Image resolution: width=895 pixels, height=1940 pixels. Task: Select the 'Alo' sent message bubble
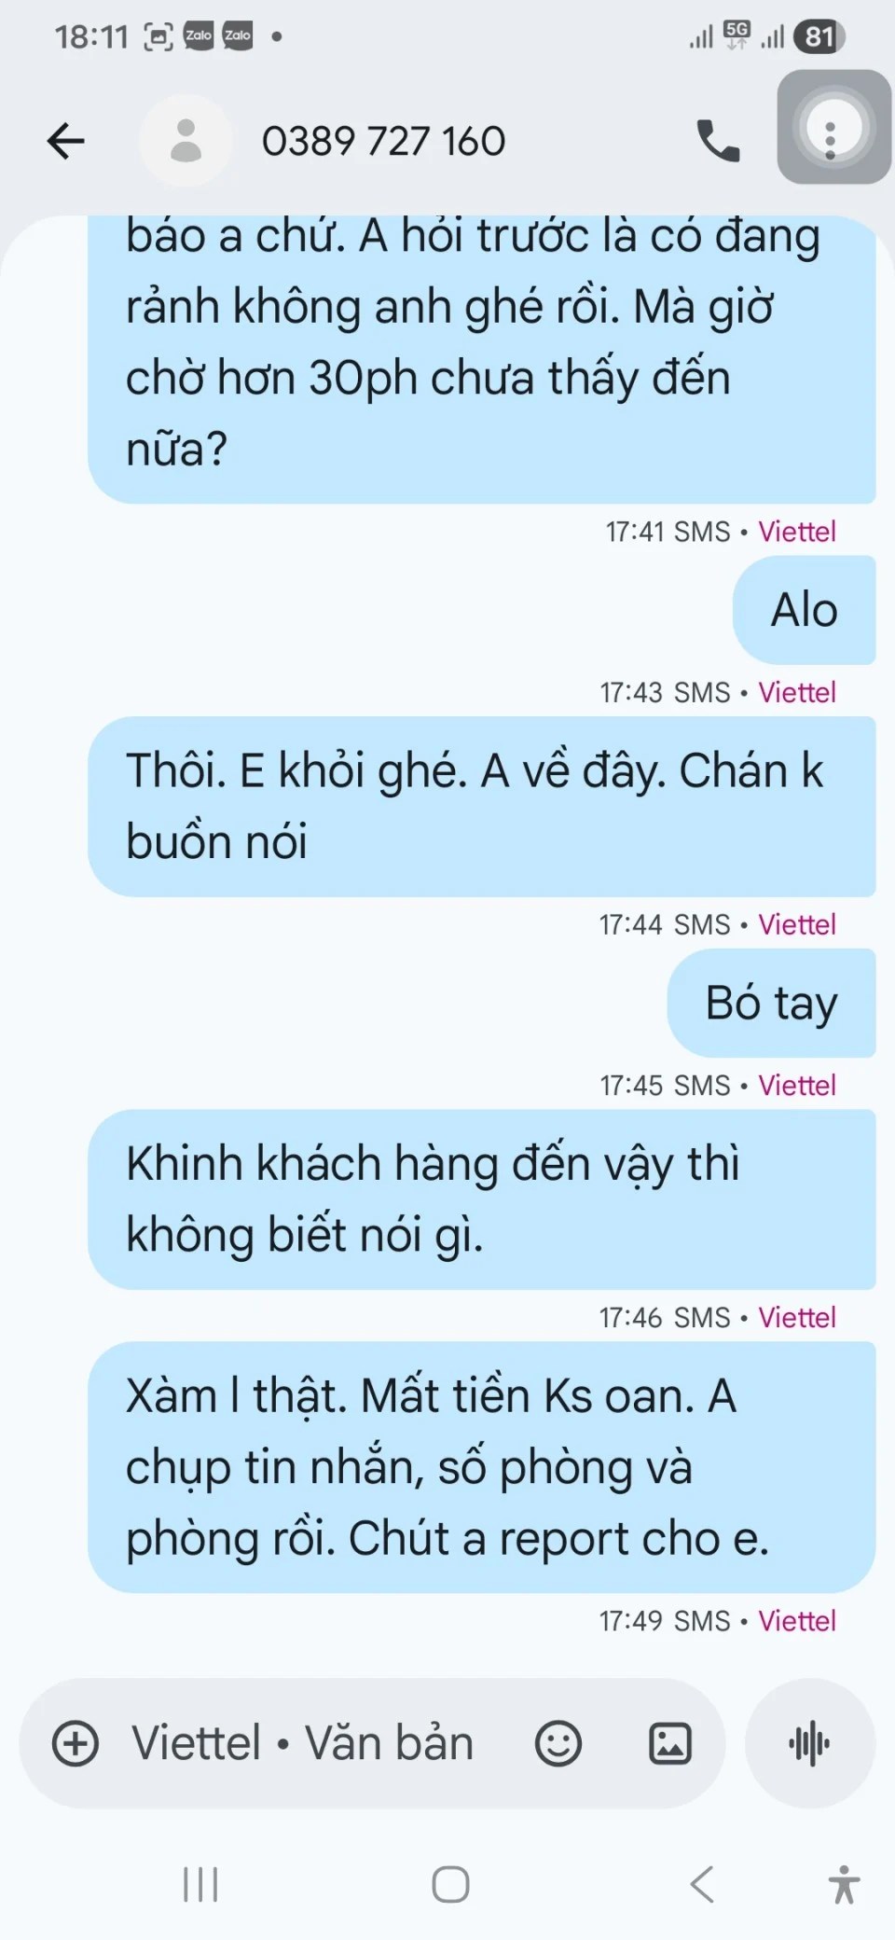tap(805, 610)
